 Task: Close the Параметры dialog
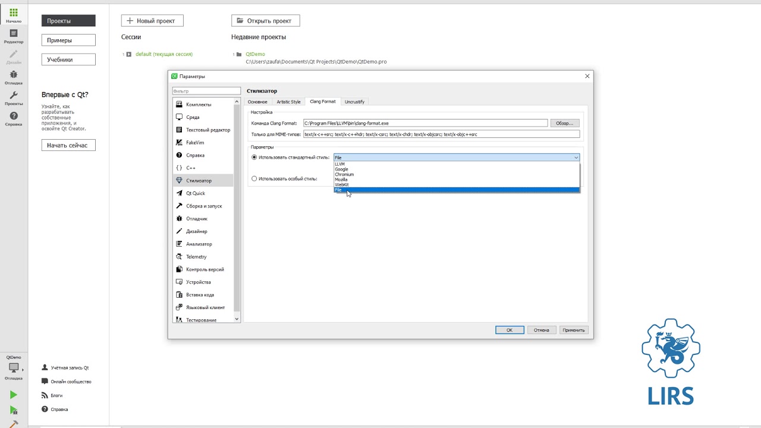point(587,76)
